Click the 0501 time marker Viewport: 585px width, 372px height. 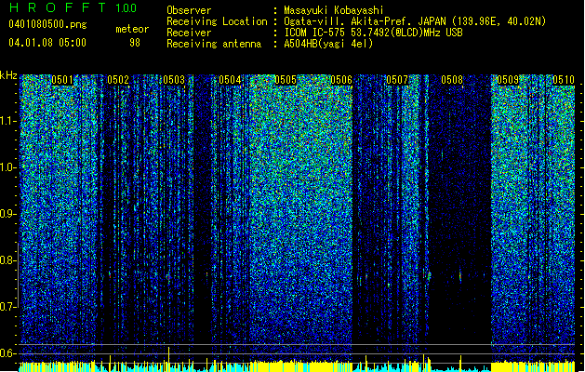pos(62,80)
